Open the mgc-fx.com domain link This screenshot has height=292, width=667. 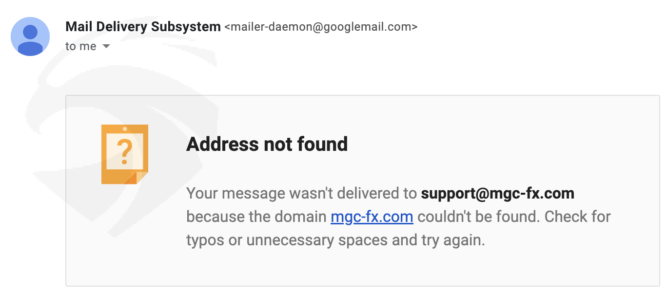372,217
